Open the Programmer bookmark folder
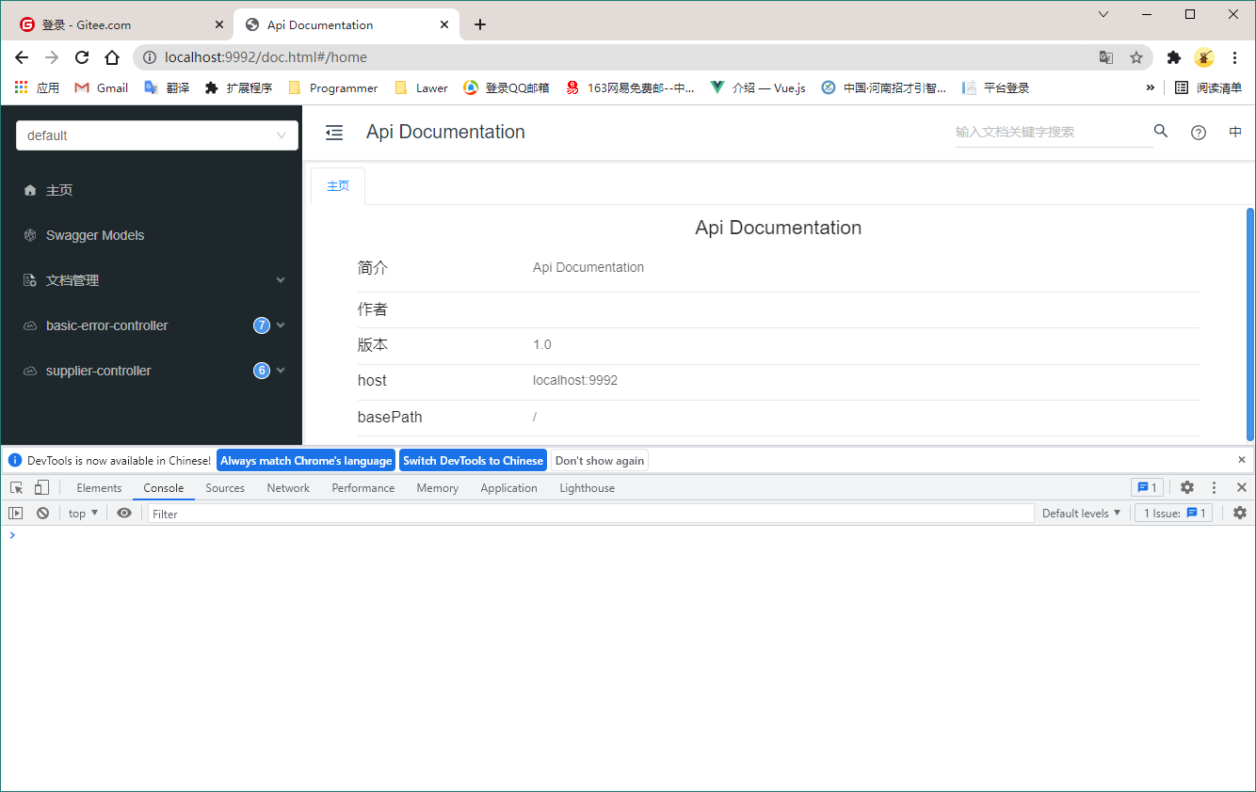1256x792 pixels. (333, 87)
